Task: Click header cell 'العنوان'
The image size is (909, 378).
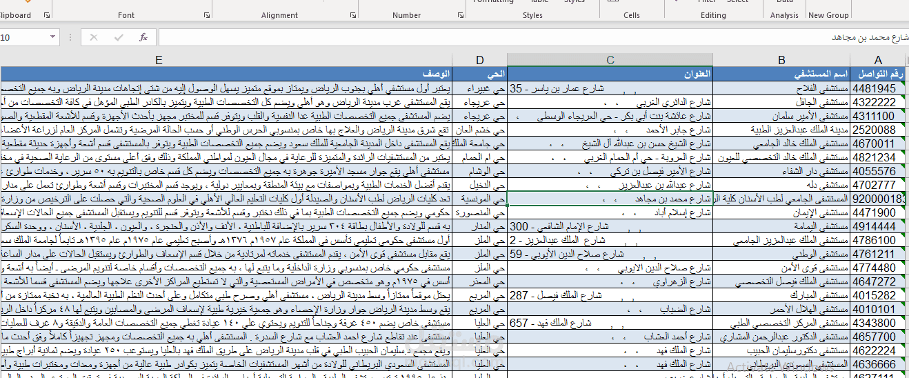Action: click(x=610, y=74)
